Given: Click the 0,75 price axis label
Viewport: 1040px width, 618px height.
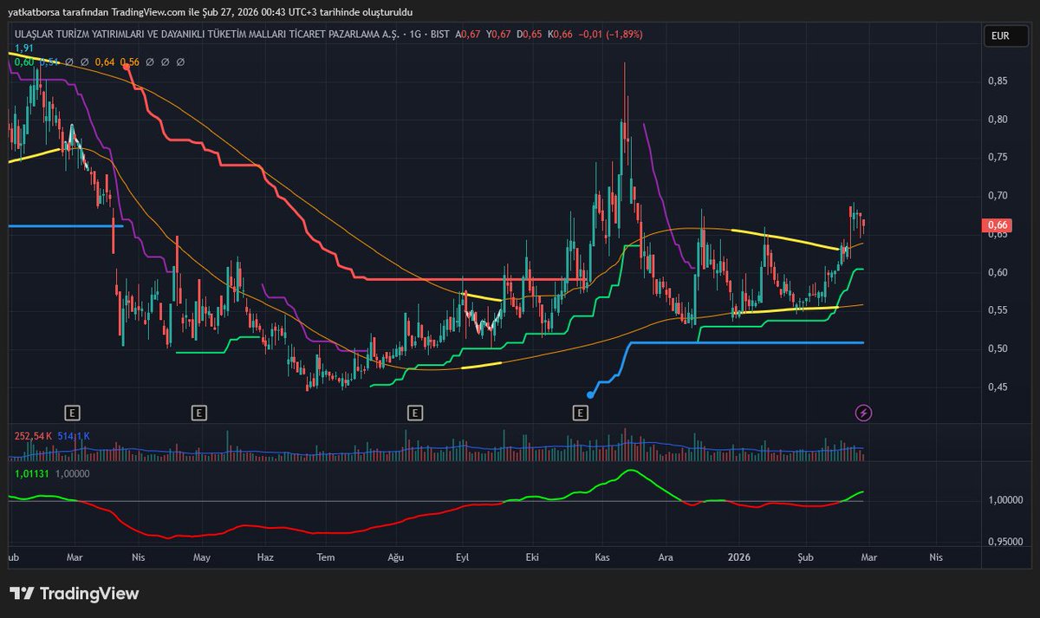Looking at the screenshot, I should coord(998,157).
